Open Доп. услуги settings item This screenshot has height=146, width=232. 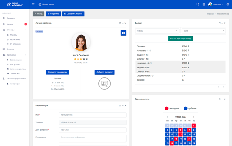15,64
